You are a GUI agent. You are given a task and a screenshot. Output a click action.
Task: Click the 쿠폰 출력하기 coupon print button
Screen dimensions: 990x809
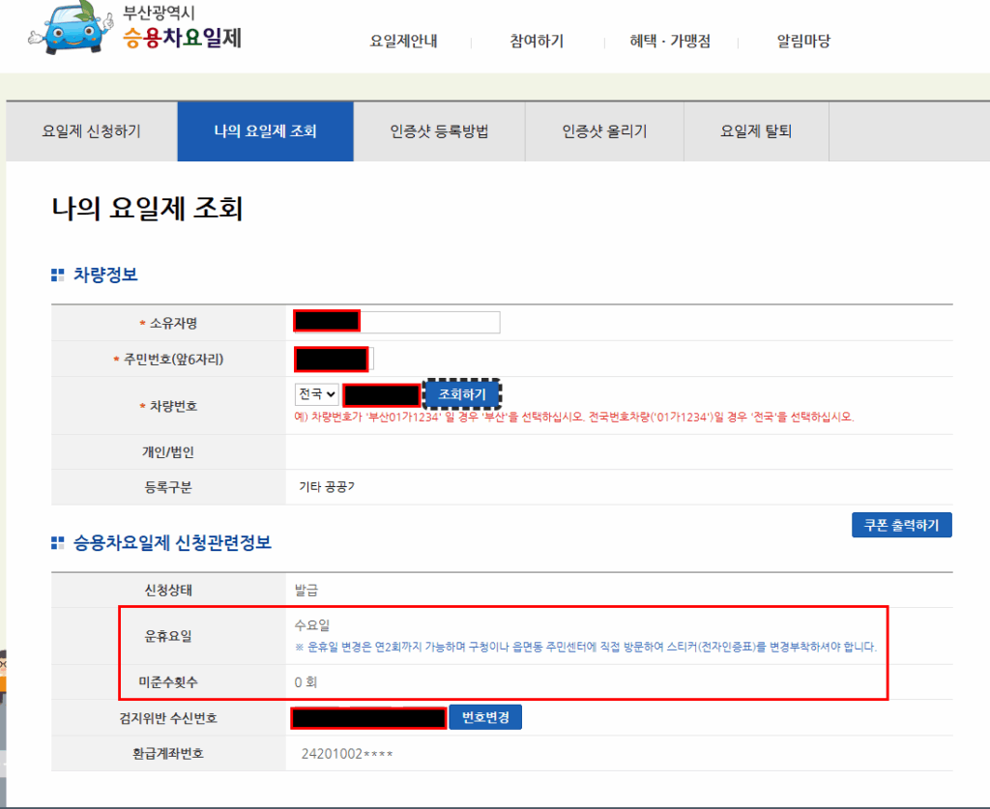pos(901,524)
